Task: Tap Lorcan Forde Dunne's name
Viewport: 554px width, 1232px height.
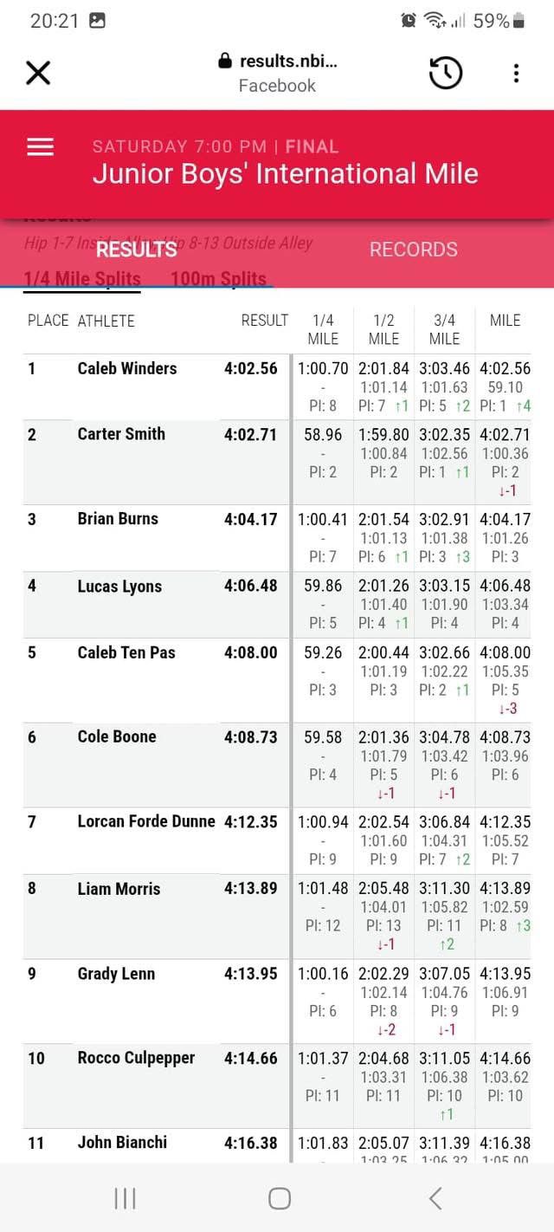Action: [146, 821]
